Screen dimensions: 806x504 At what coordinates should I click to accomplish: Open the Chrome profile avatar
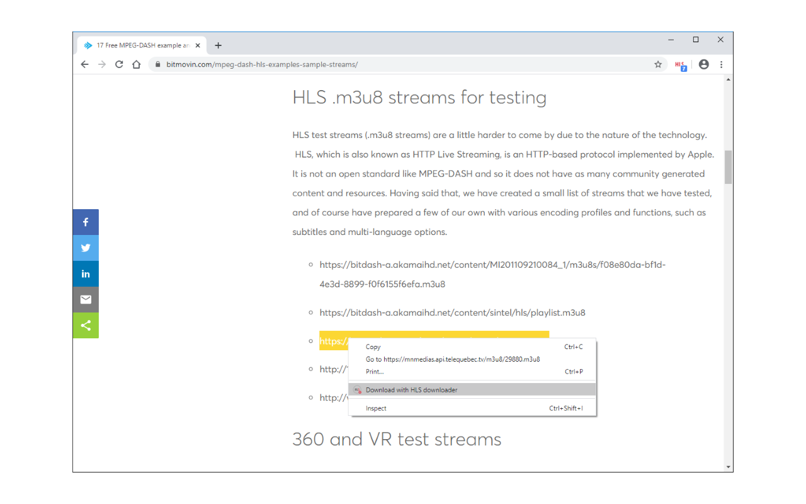click(703, 64)
